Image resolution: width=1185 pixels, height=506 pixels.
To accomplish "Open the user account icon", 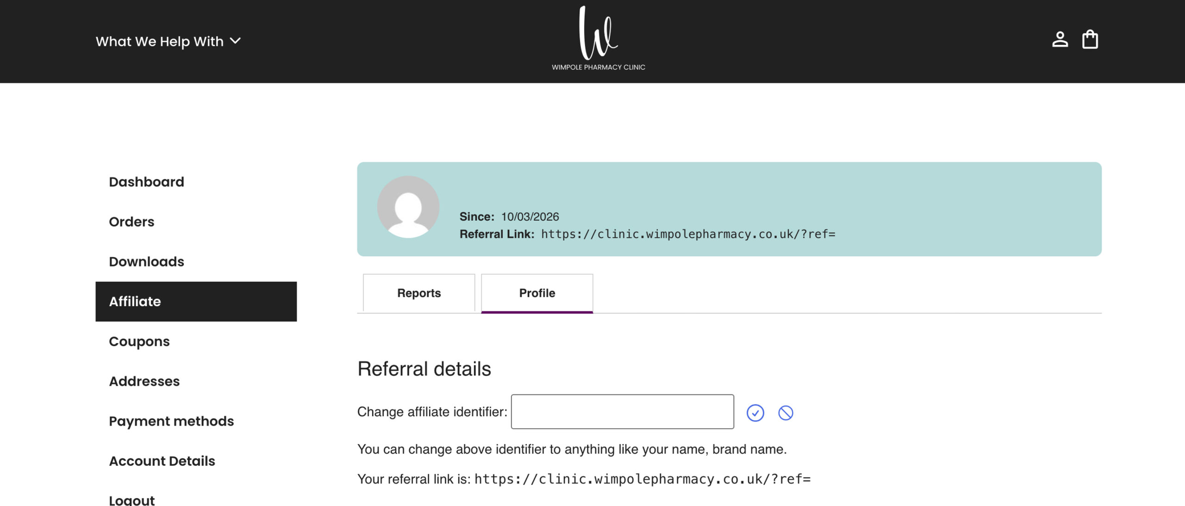I will coord(1060,40).
